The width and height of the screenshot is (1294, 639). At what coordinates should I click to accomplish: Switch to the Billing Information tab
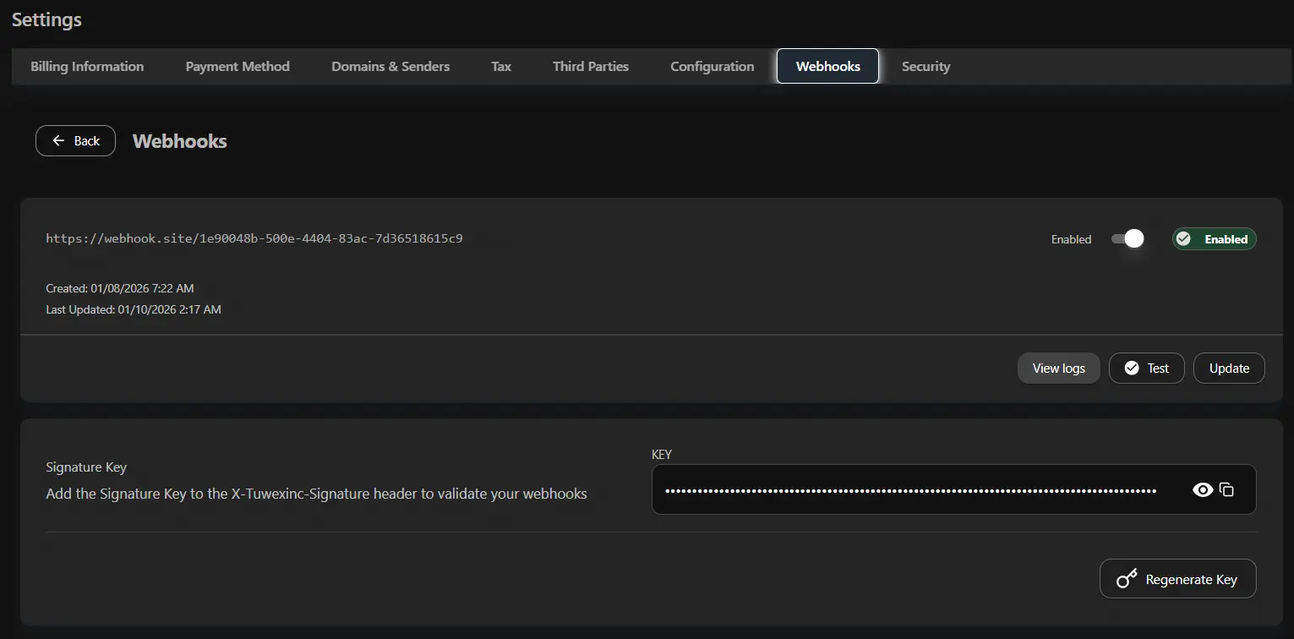pos(86,66)
